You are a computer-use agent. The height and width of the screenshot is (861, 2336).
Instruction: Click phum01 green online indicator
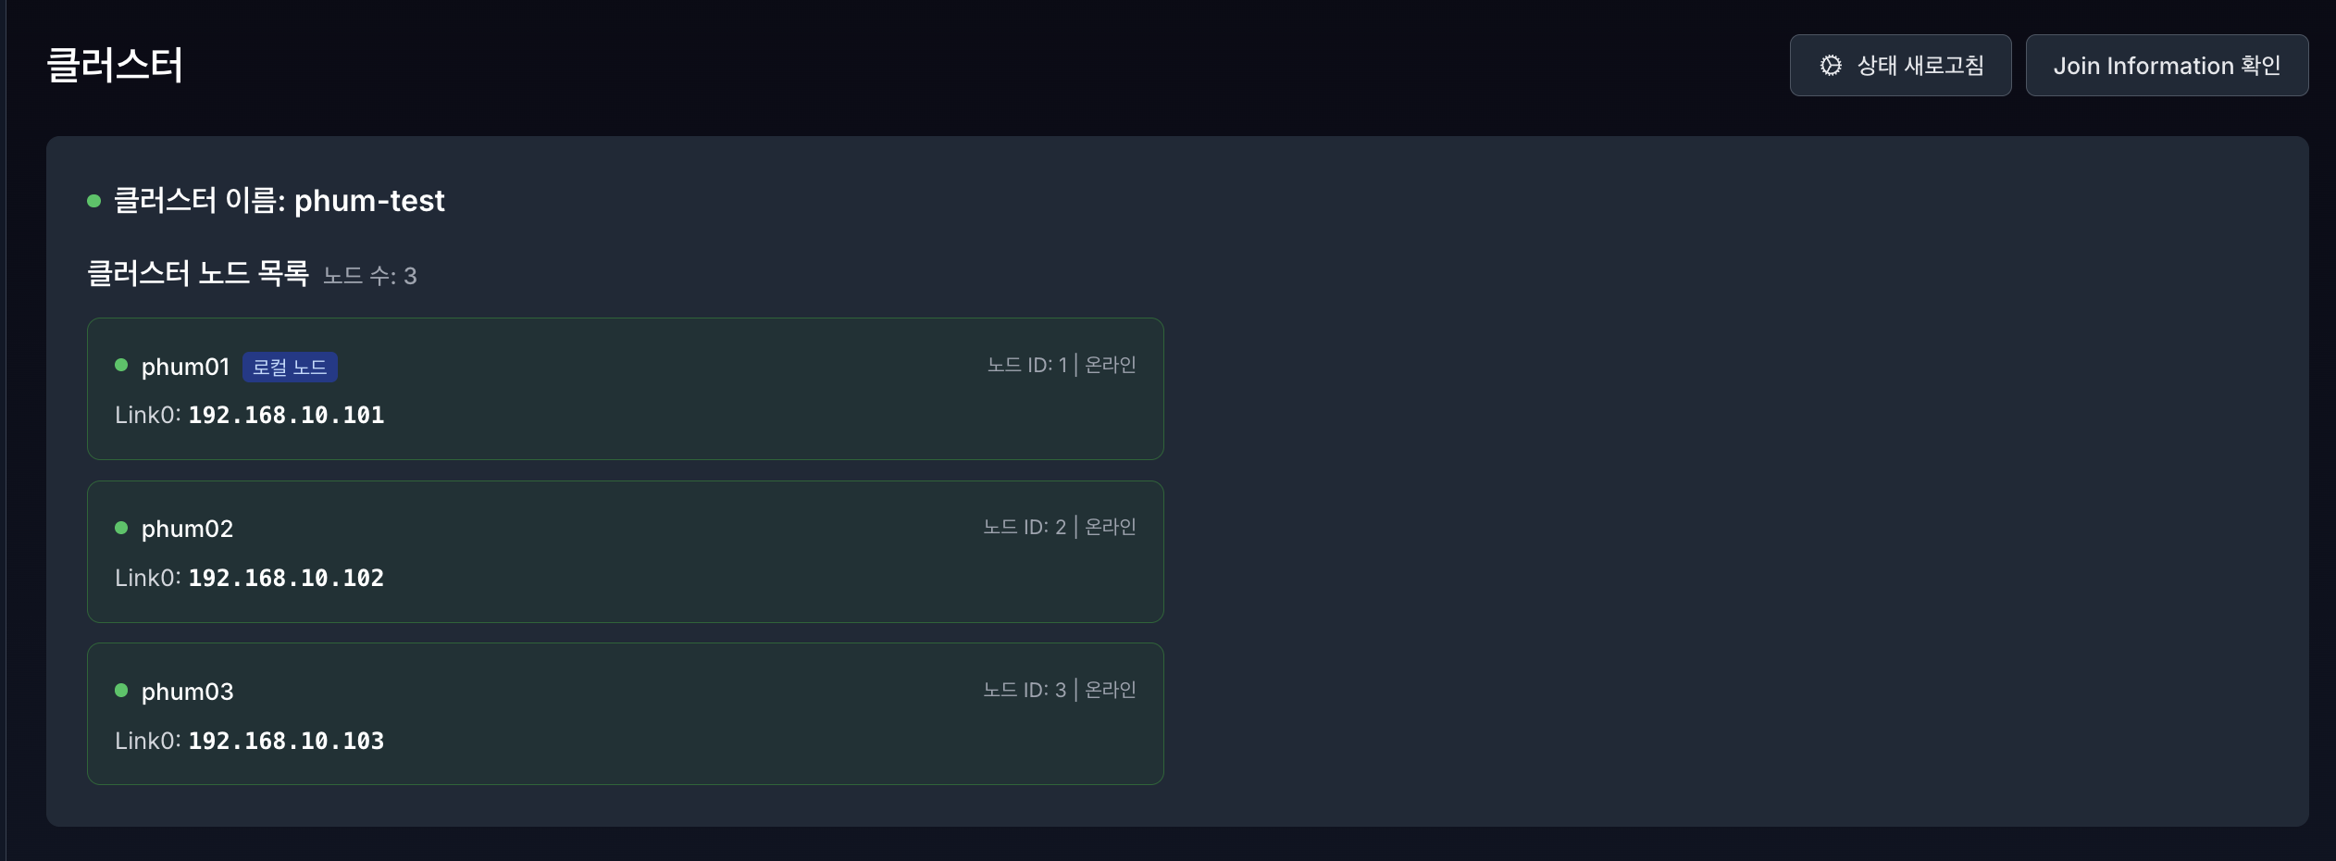coord(121,365)
